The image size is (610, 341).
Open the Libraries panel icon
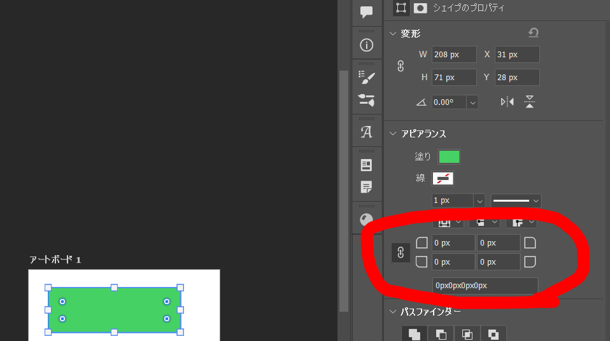[x=367, y=165]
